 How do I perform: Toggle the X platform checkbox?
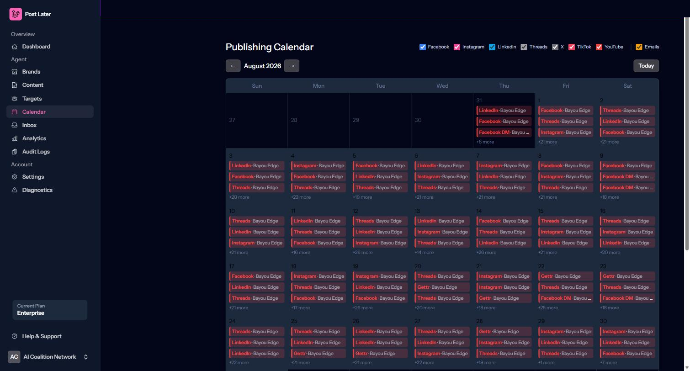(x=555, y=47)
